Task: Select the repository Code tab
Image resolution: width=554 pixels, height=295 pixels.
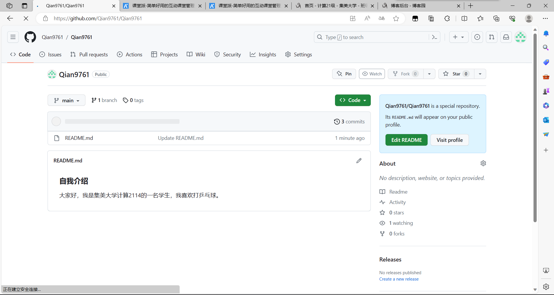Action: [x=20, y=55]
